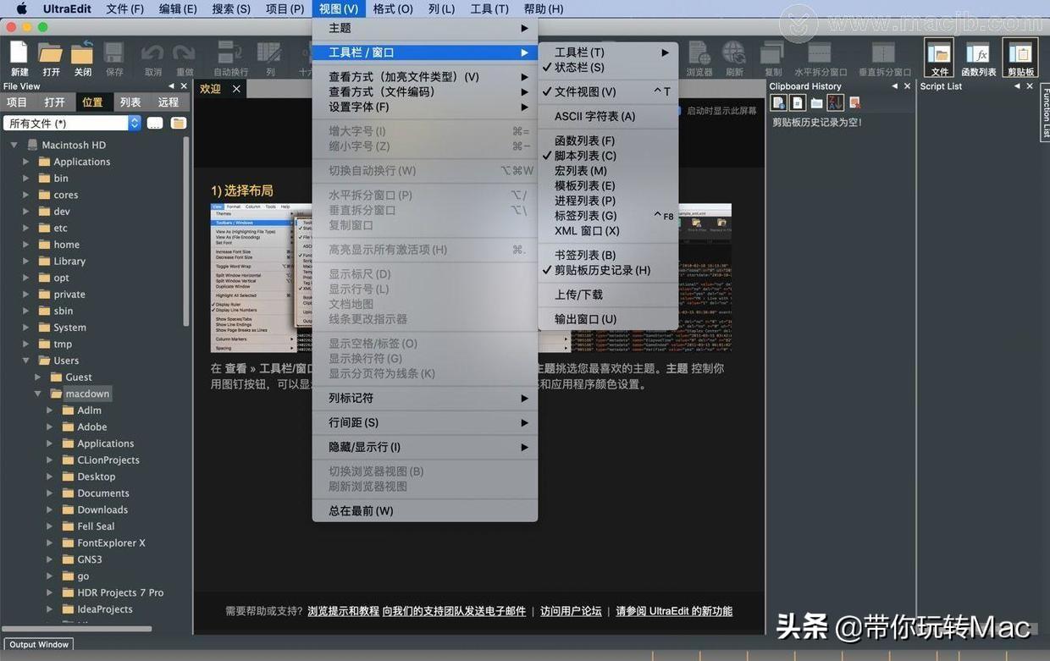Open the 帮助 (H) menu
Viewport: 1050px width, 661px height.
[x=544, y=8]
